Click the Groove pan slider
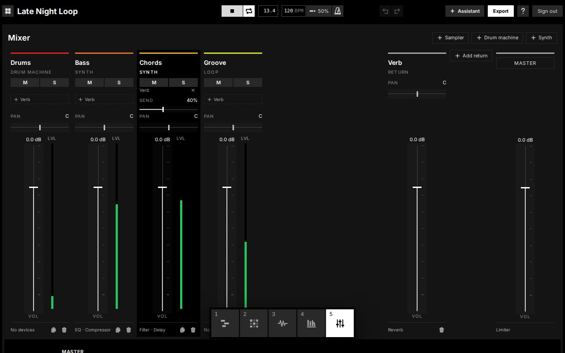The height and width of the screenshot is (353, 565). (233, 128)
